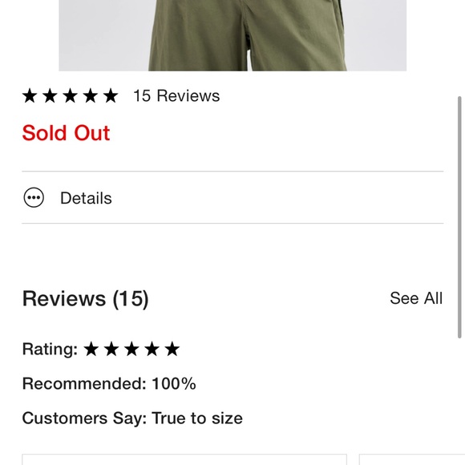The height and width of the screenshot is (465, 465).
Task: Click the vertical scrollbar on the right edge
Action: pos(459,217)
